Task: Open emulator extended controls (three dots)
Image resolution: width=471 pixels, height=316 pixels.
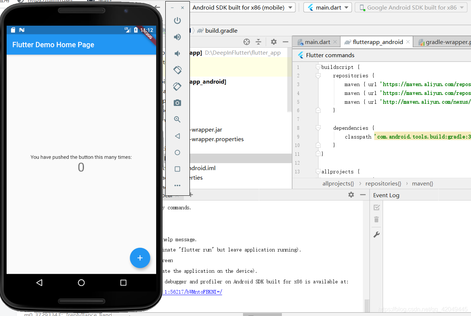Action: click(177, 185)
